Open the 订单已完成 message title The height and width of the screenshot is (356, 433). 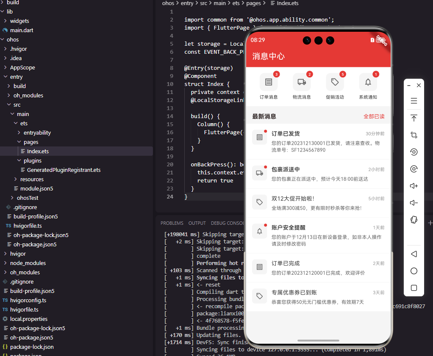(x=286, y=263)
